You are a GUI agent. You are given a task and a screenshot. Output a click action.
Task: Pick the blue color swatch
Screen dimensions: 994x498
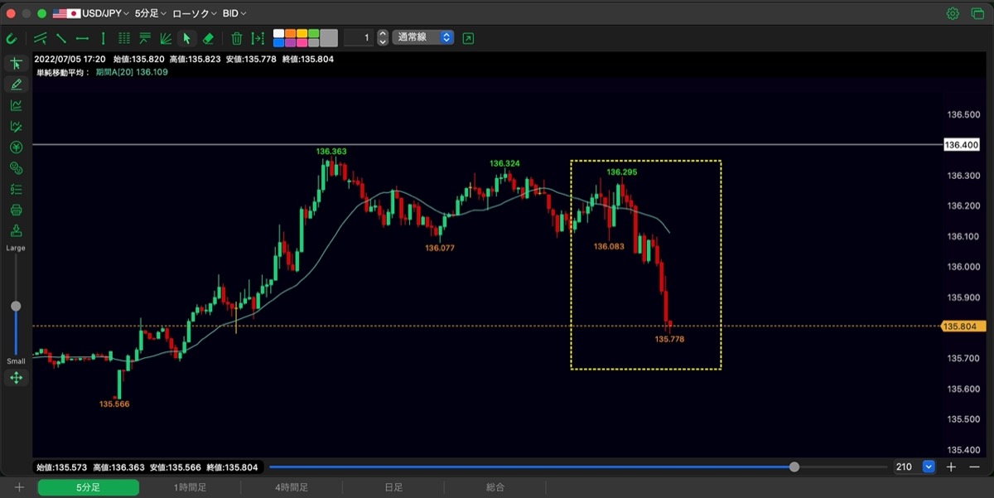tap(278, 42)
